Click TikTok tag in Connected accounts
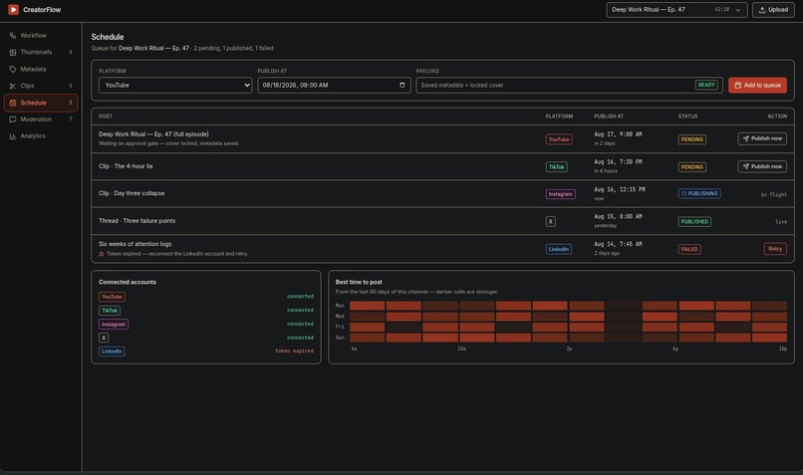This screenshot has width=803, height=475. tap(109, 310)
